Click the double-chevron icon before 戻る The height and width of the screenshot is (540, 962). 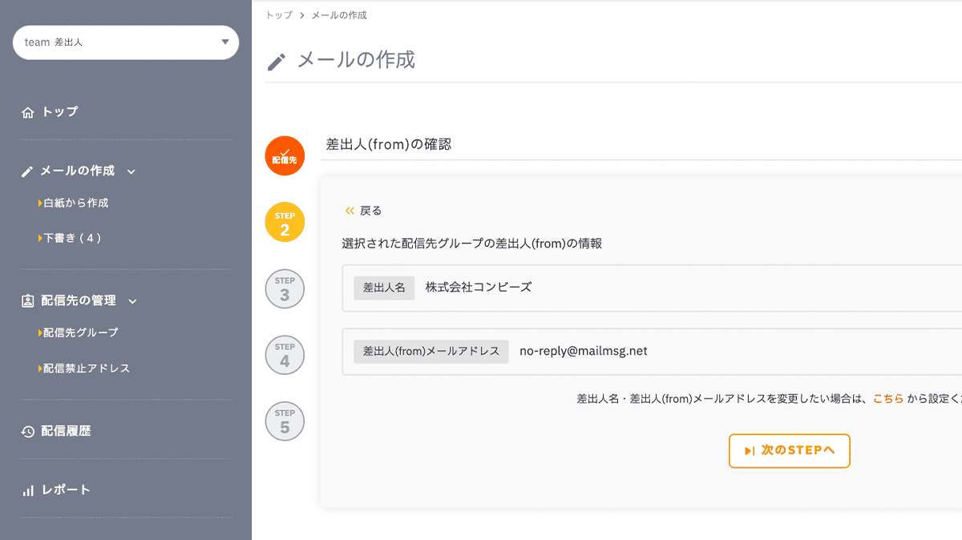point(349,210)
